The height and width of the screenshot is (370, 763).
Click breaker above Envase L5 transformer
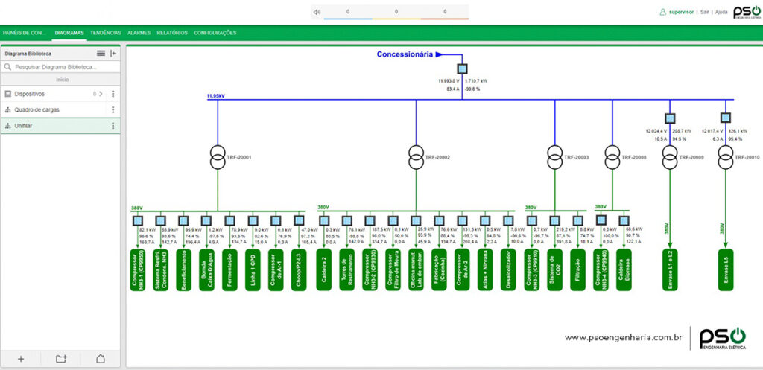[724, 118]
